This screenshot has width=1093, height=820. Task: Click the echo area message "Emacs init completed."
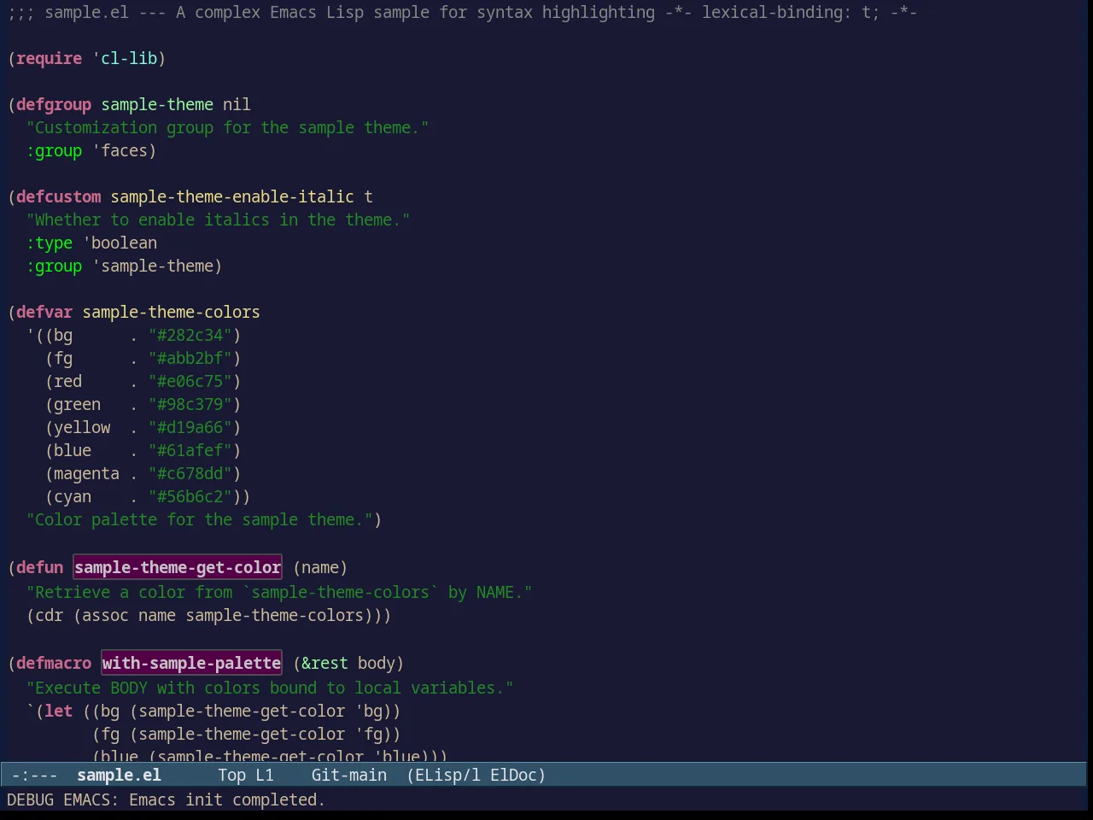227,799
